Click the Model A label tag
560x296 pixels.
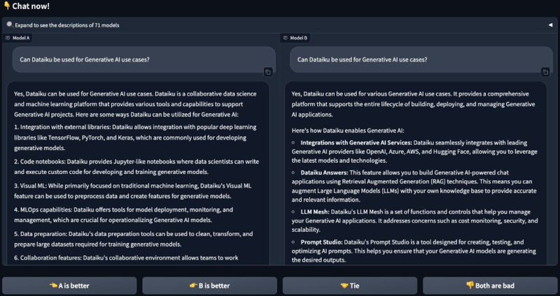coord(21,38)
